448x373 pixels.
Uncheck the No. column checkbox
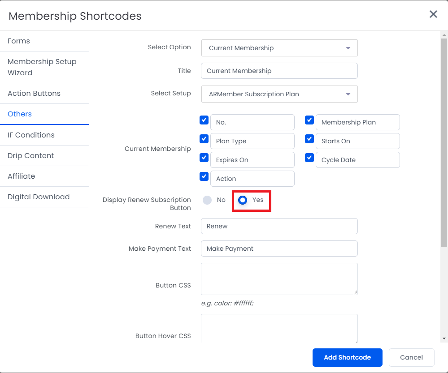(x=204, y=120)
